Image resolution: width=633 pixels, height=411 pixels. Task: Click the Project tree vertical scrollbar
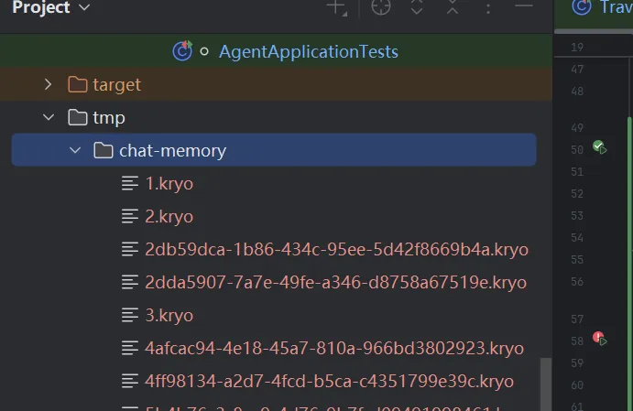[546, 384]
